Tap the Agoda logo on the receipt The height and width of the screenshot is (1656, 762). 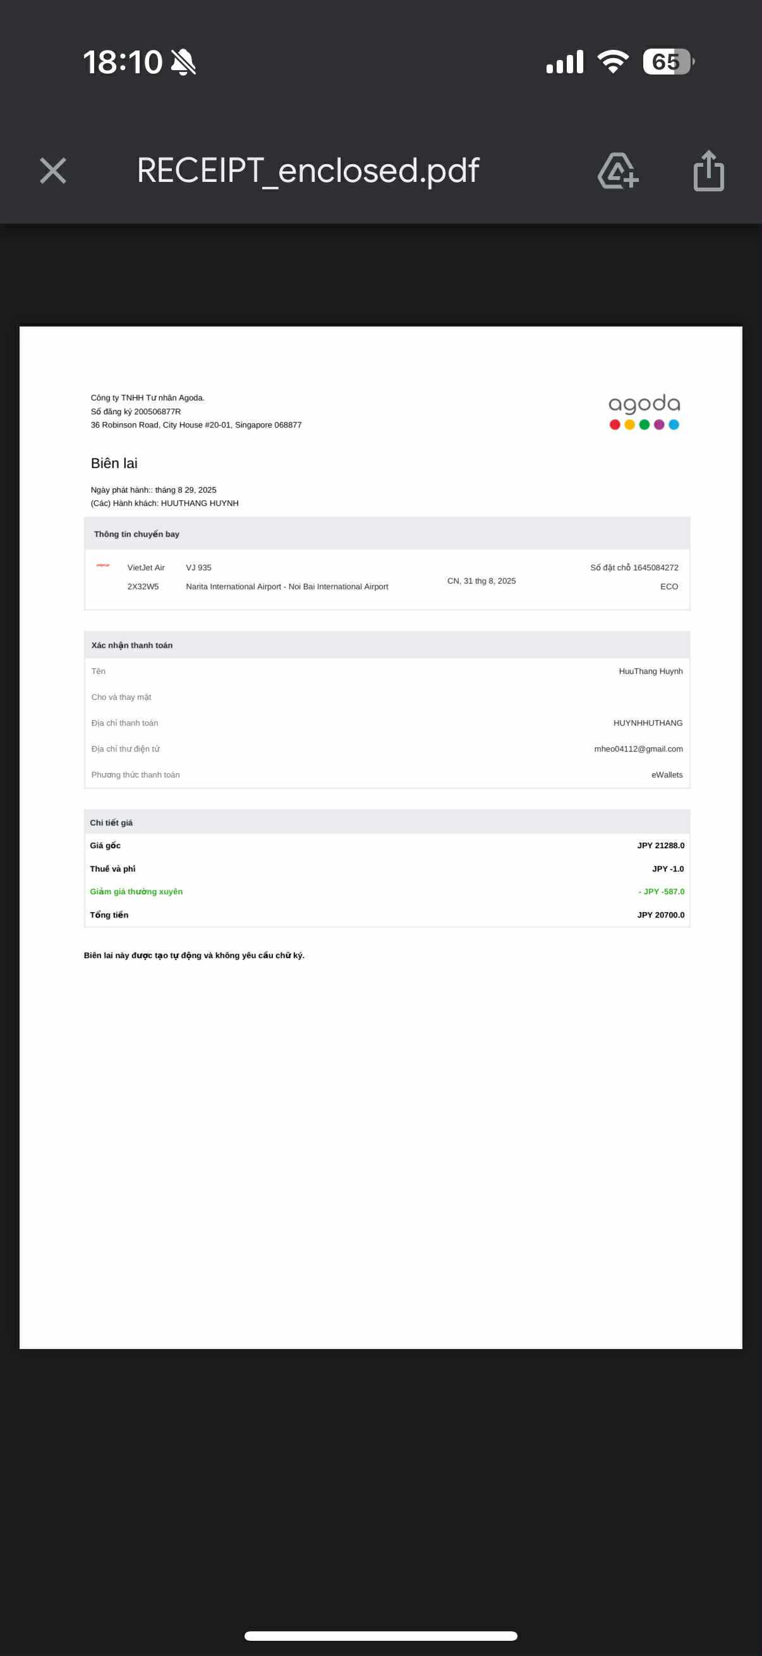pos(644,411)
